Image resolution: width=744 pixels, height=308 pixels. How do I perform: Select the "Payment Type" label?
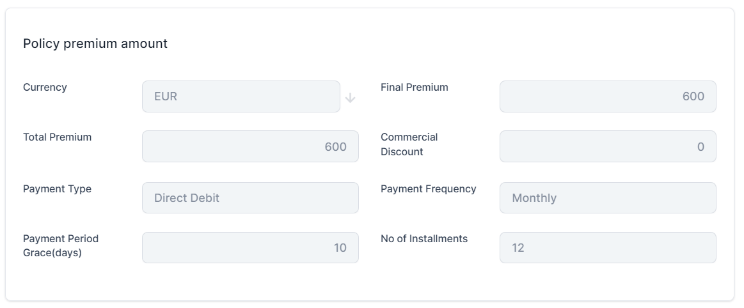click(57, 189)
